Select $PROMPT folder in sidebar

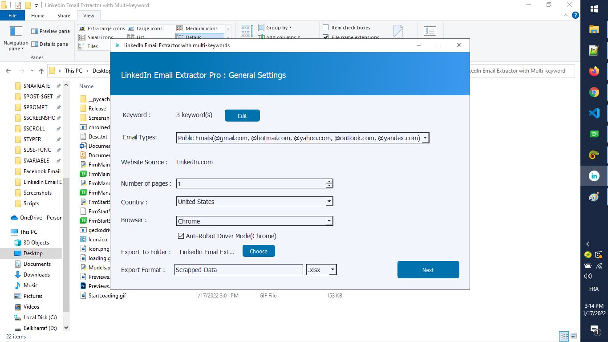tap(36, 107)
